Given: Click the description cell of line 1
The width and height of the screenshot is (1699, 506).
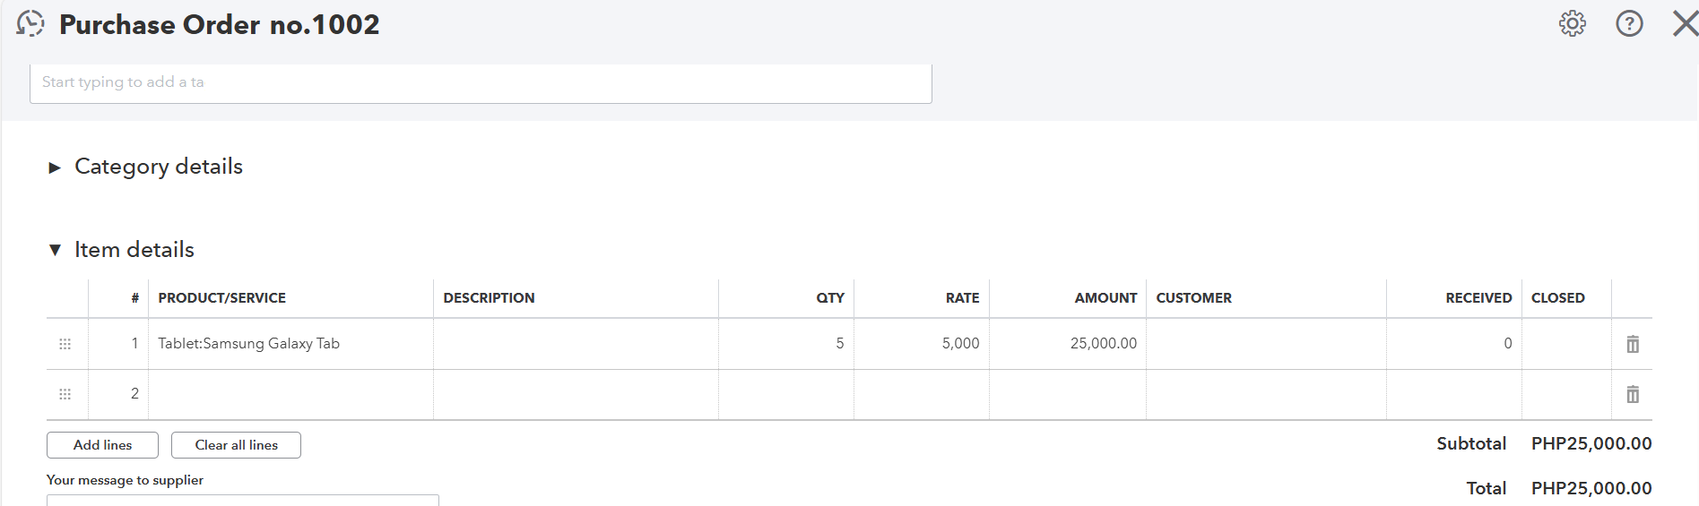Looking at the screenshot, I should pos(576,344).
